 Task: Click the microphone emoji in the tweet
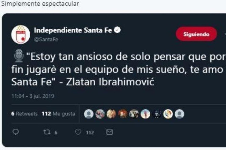pyautogui.click(x=19, y=56)
